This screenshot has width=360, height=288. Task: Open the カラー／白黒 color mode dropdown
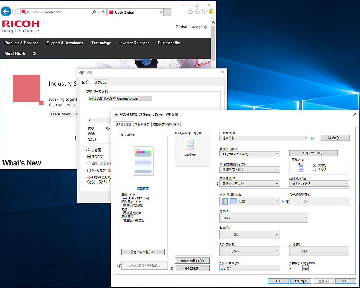[249, 268]
